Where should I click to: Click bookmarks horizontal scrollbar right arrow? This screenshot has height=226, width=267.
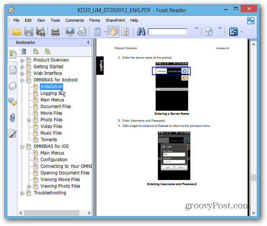pyautogui.click(x=89, y=213)
